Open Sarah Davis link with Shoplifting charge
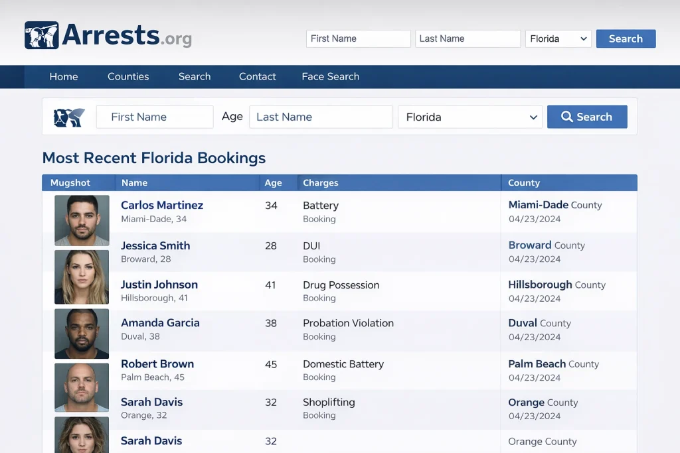Screen dimensions: 680x453 (151, 402)
